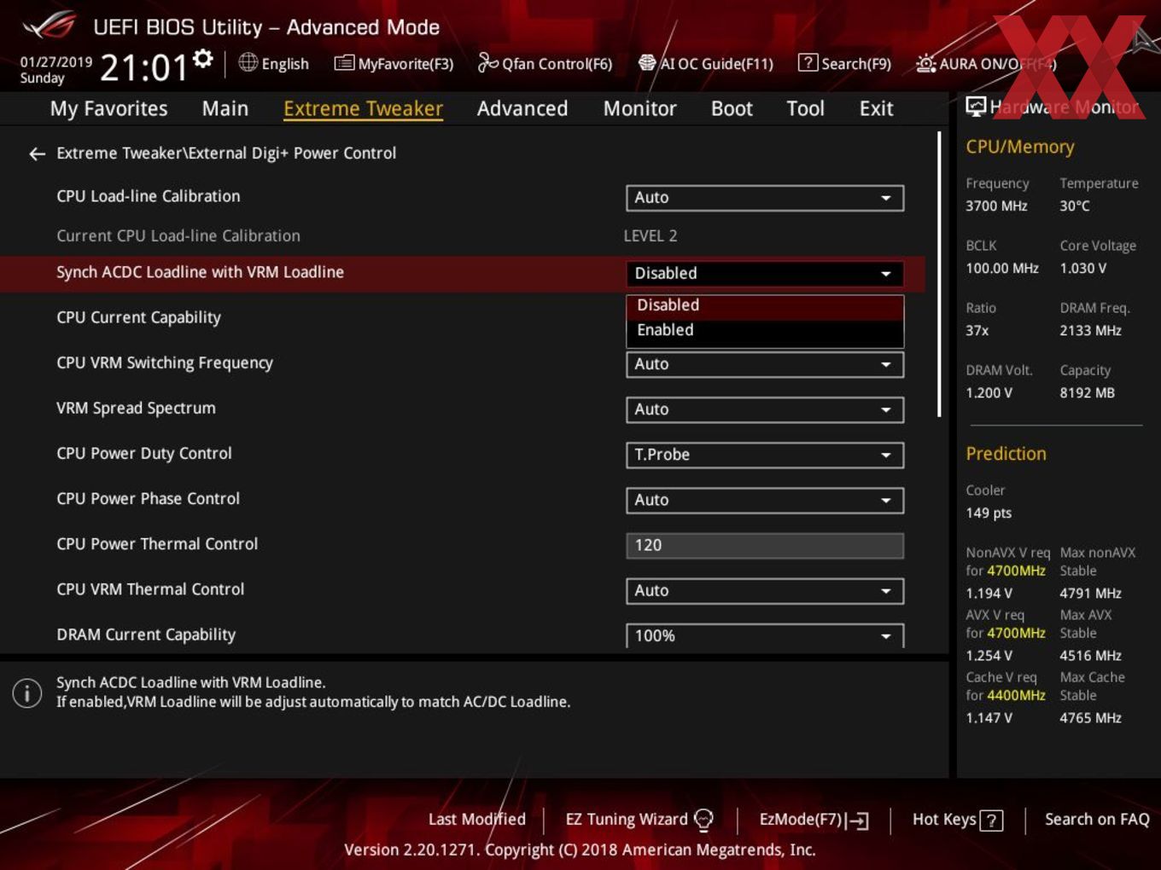Open CPU Load-line Calibration dropdown
Image resolution: width=1161 pixels, height=870 pixels.
pyautogui.click(x=765, y=198)
